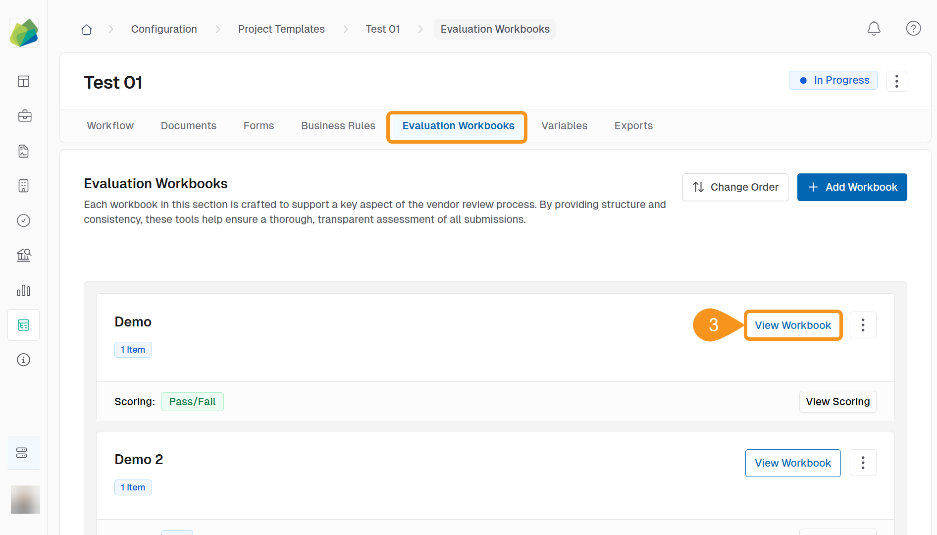Expand the Demo 2 workbook options menu

[863, 463]
